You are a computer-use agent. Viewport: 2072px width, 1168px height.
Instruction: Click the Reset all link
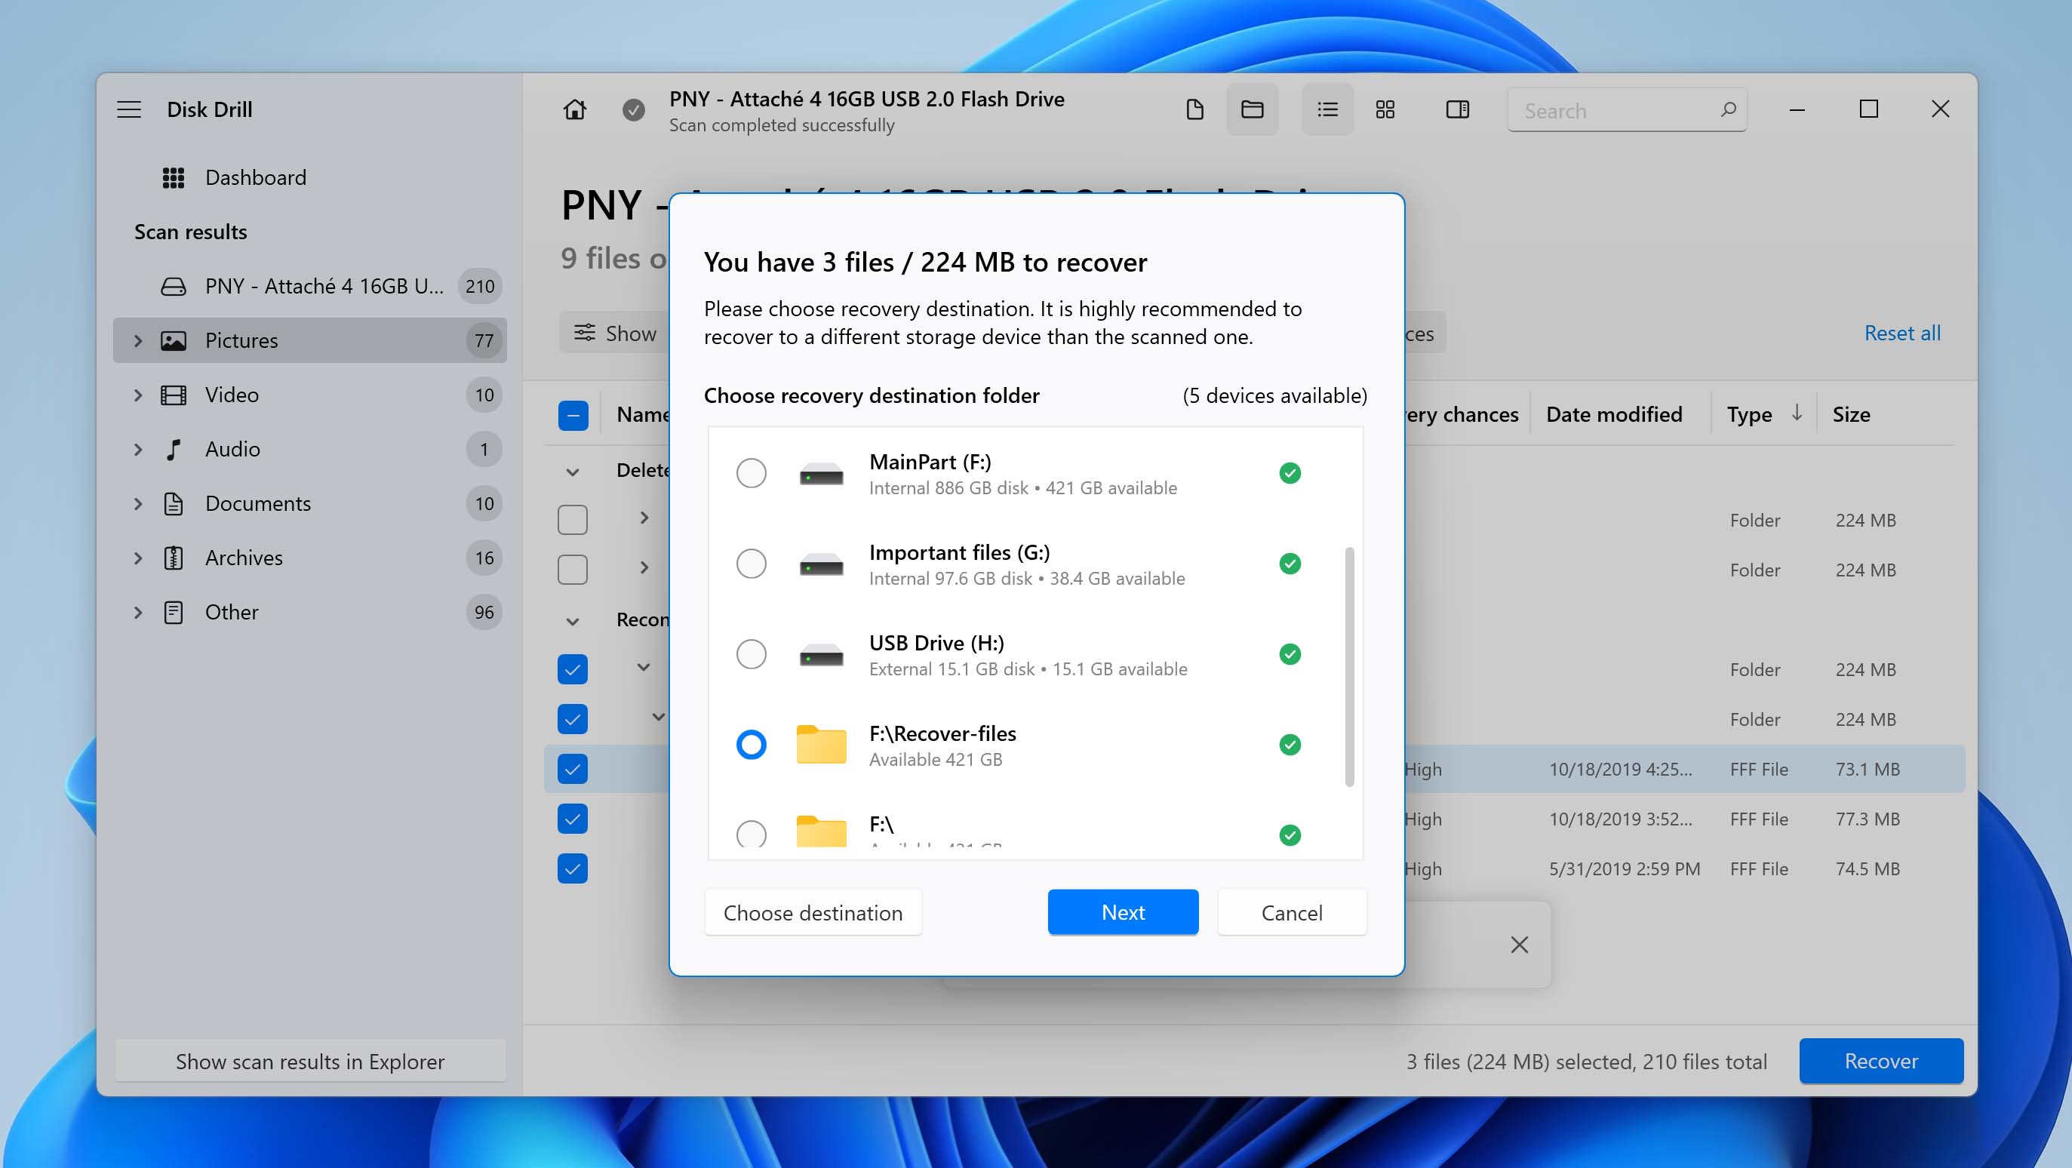[1901, 333]
